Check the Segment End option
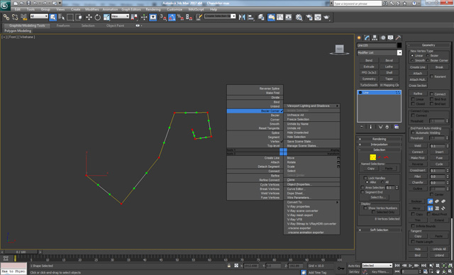Image resolution: width=454 pixels, height=275 pixels. click(362, 192)
